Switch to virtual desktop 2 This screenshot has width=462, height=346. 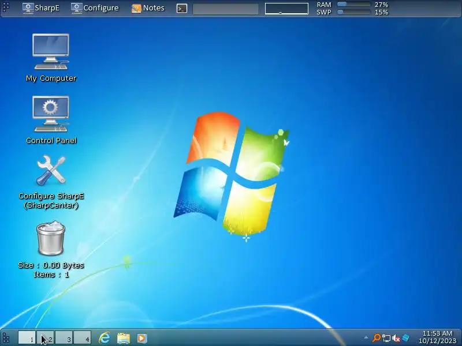coord(45,337)
